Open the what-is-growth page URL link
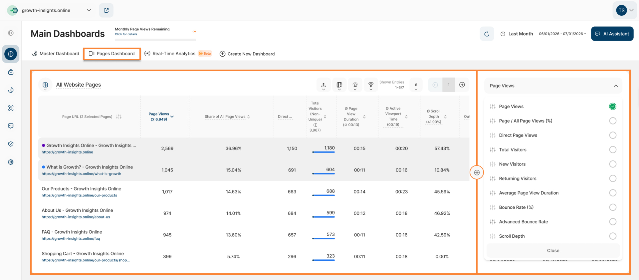The height and width of the screenshot is (280, 639). click(x=81, y=174)
